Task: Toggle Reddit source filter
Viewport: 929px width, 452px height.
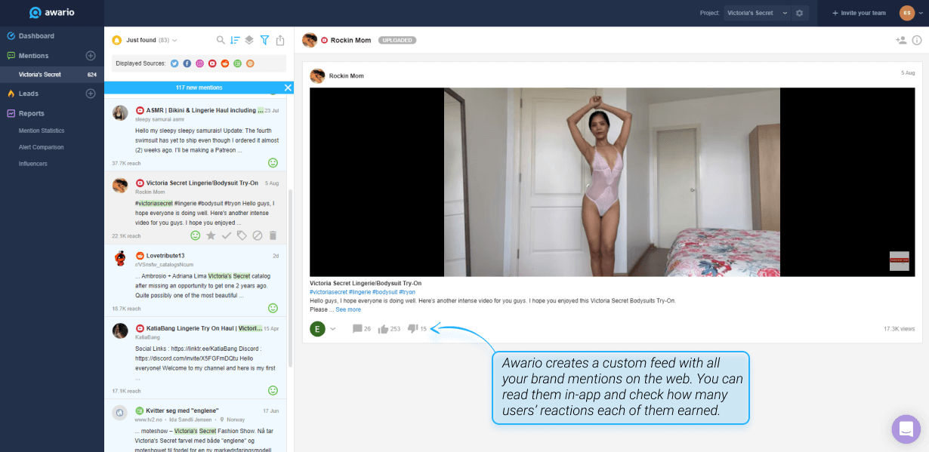Action: tap(225, 63)
